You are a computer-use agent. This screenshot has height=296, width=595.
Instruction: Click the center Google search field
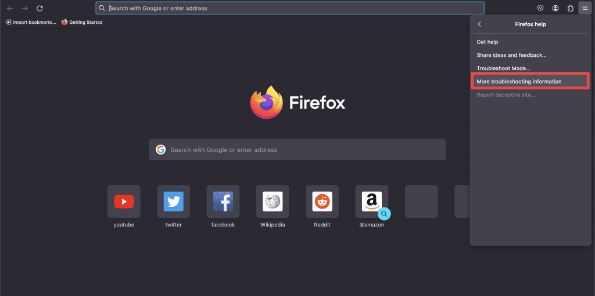(x=297, y=150)
